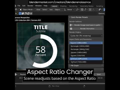This screenshot has width=120, height=90.
Task: Collapse the Quick Render Presets panel
Action: [70, 17]
